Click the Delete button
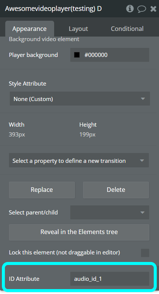Screen dimensions: 159x294 coord(116,190)
